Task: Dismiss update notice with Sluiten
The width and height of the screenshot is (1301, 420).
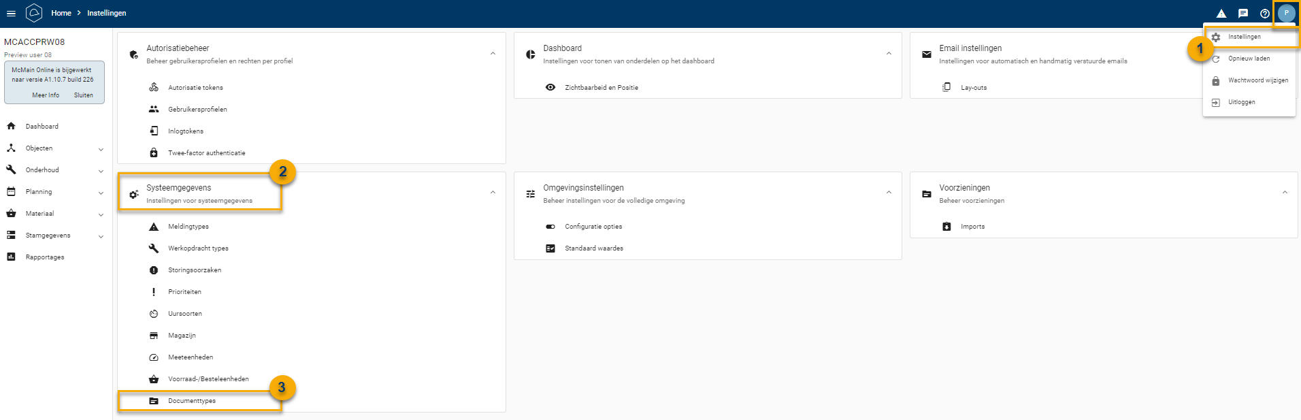Action: point(84,95)
